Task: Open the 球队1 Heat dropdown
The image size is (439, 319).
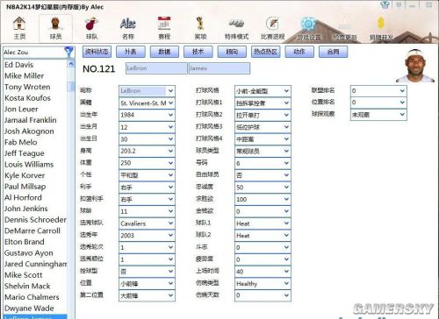Action: tap(263, 223)
